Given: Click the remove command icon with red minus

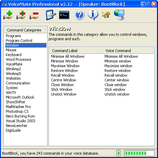Looking at the screenshot, I should [x=34, y=16].
